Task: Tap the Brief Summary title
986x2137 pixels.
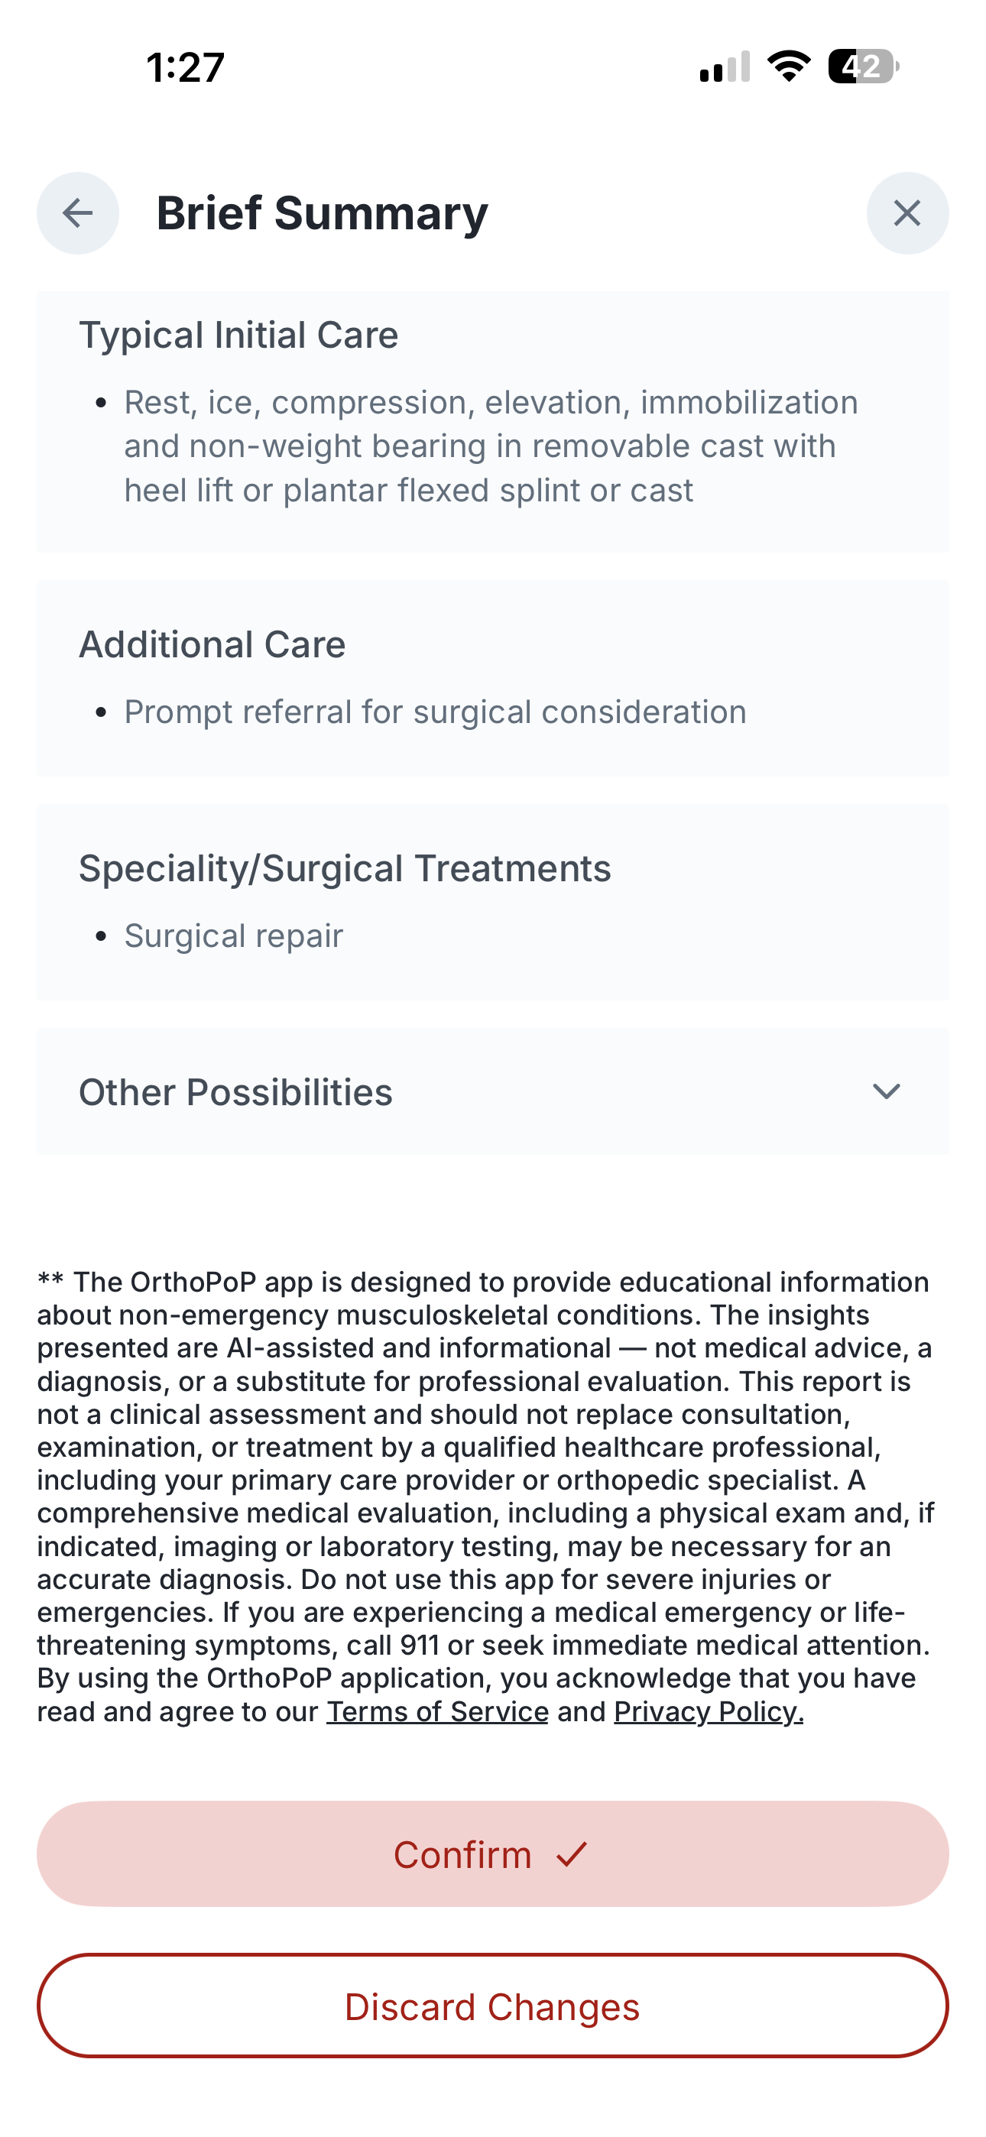Action: coord(322,213)
